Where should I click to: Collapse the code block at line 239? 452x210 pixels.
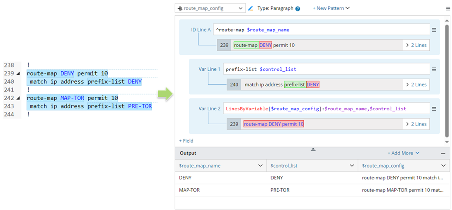click(18, 73)
